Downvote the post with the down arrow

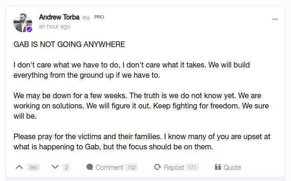coord(55,167)
